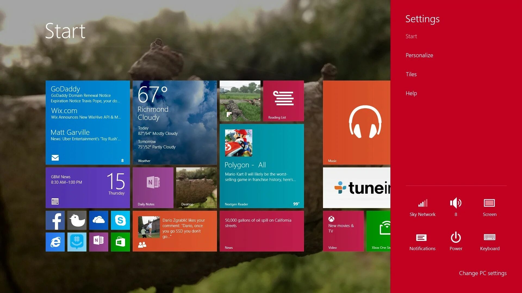Viewport: 522px width, 293px height.
Task: Open the Desktop tile
Action: click(196, 187)
